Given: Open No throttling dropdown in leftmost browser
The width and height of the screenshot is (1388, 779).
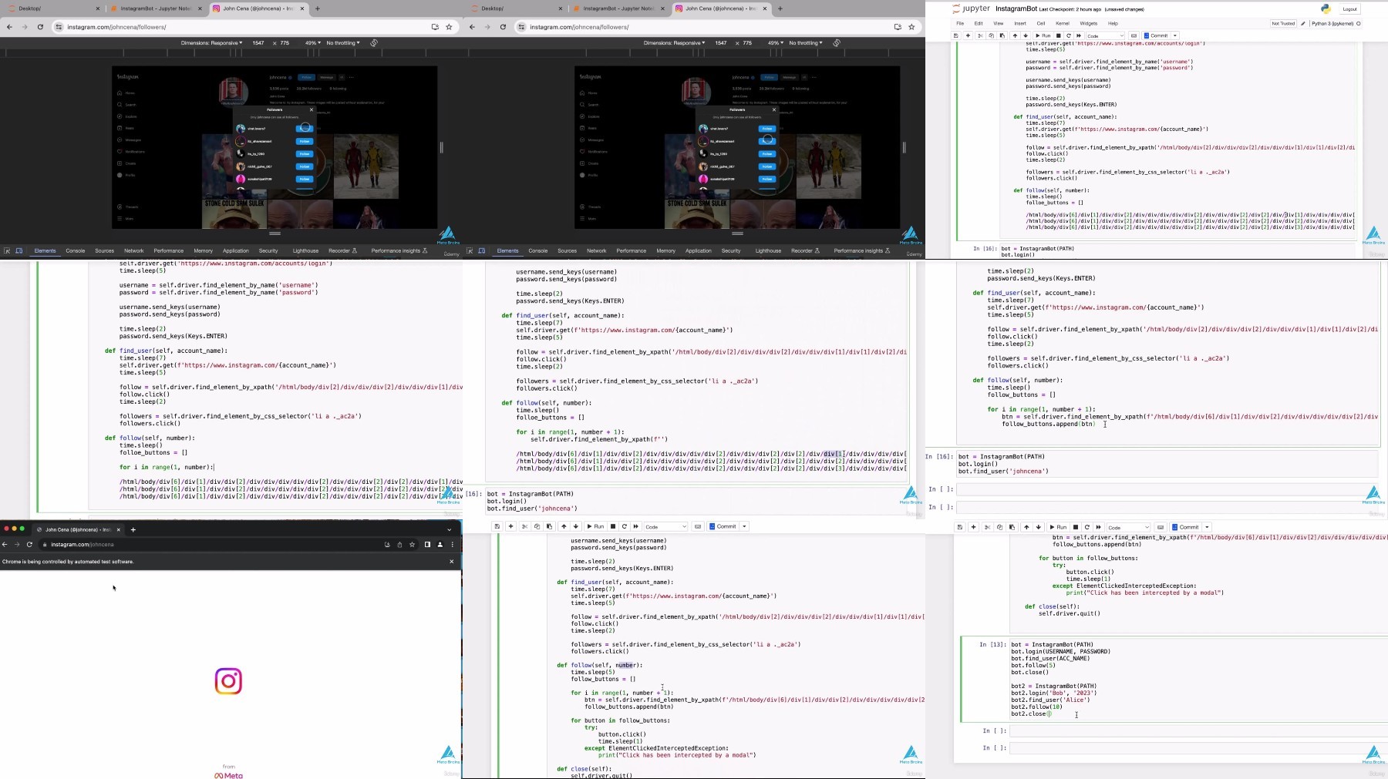Looking at the screenshot, I should 343,43.
